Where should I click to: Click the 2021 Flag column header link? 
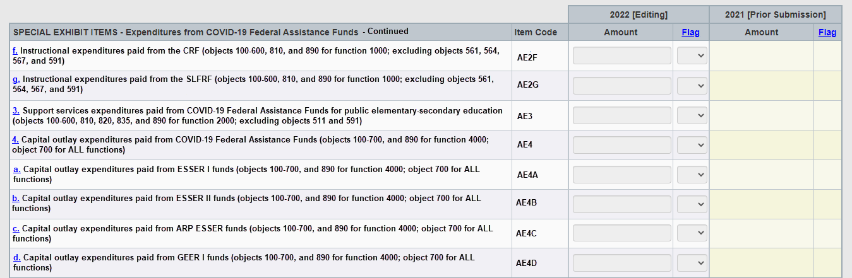pos(827,32)
